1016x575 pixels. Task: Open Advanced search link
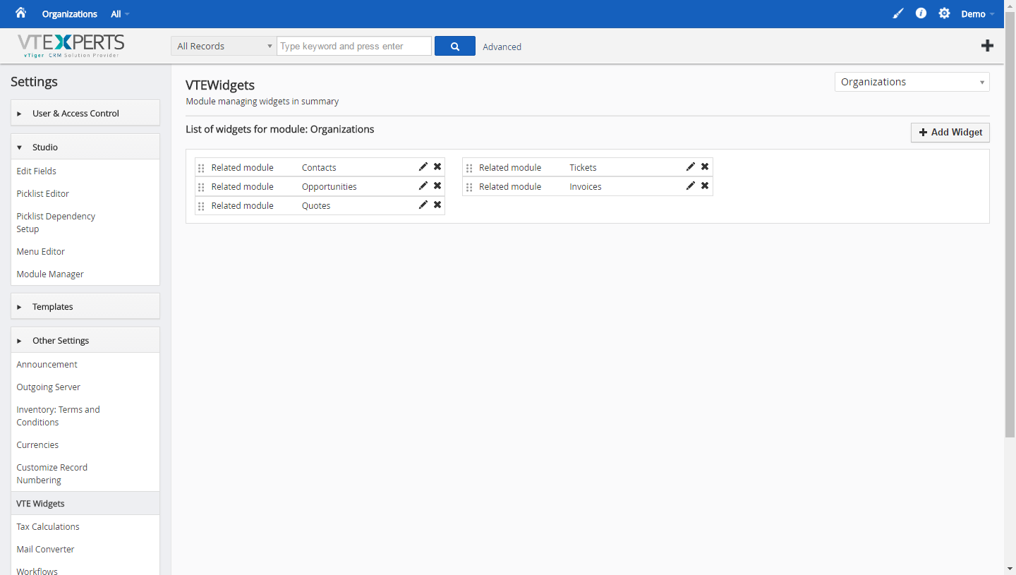(502, 47)
